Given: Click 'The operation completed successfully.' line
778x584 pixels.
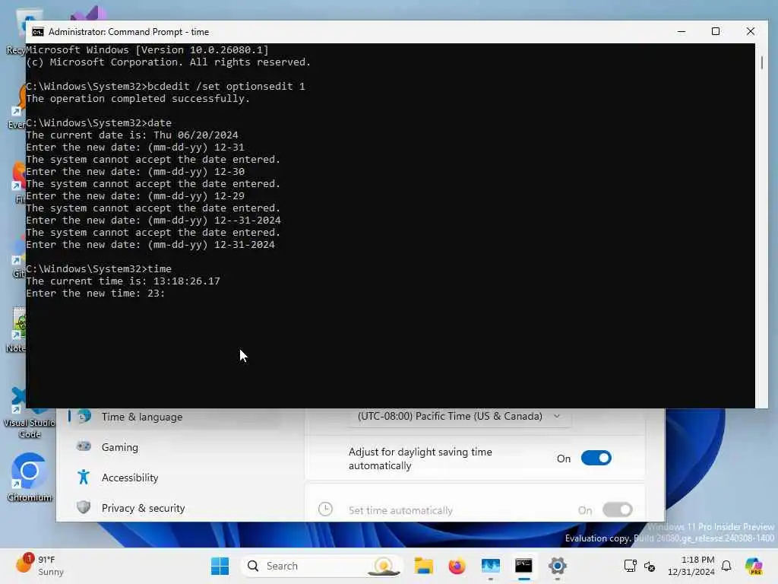Looking at the screenshot, I should (x=138, y=99).
